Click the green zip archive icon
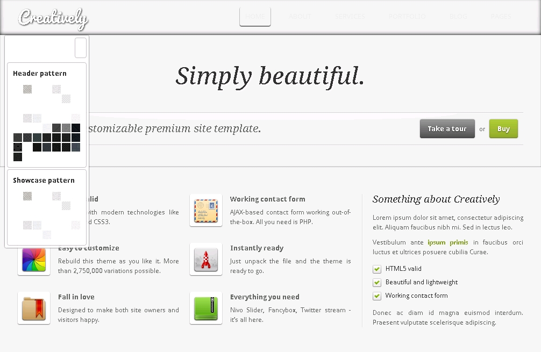 point(206,308)
